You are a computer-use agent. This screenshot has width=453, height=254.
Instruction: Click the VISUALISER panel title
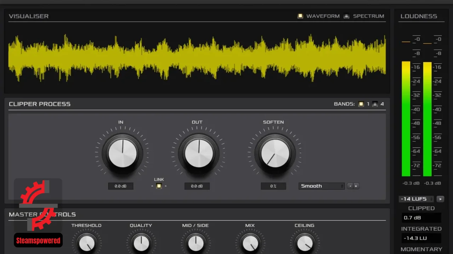[29, 16]
